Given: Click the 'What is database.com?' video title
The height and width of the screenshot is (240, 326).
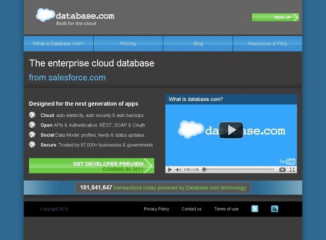Looking at the screenshot, I should [196, 99].
